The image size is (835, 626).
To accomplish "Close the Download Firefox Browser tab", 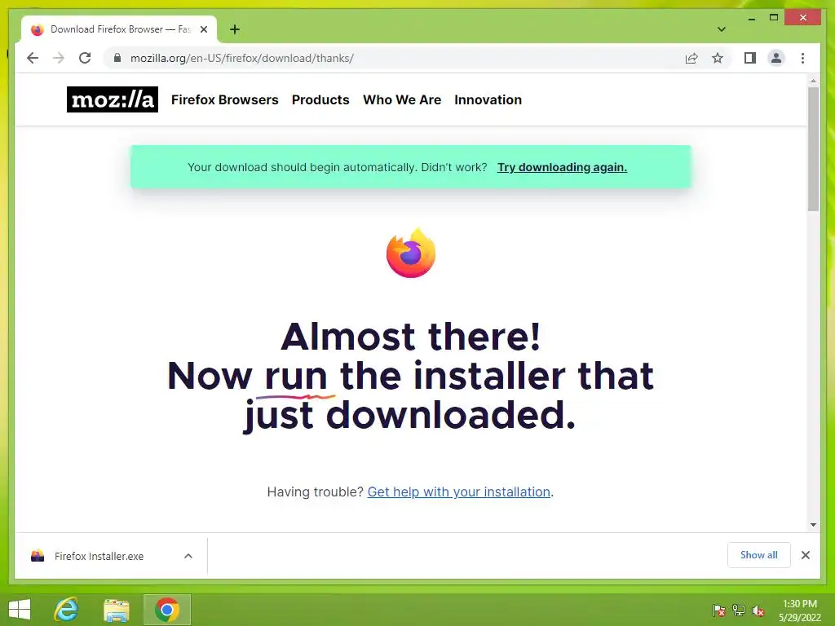I will [203, 29].
